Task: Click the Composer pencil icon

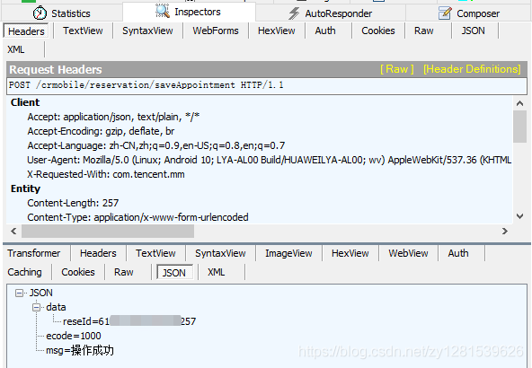Action: click(x=445, y=13)
